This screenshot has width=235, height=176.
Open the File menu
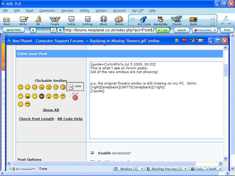click(x=5, y=11)
